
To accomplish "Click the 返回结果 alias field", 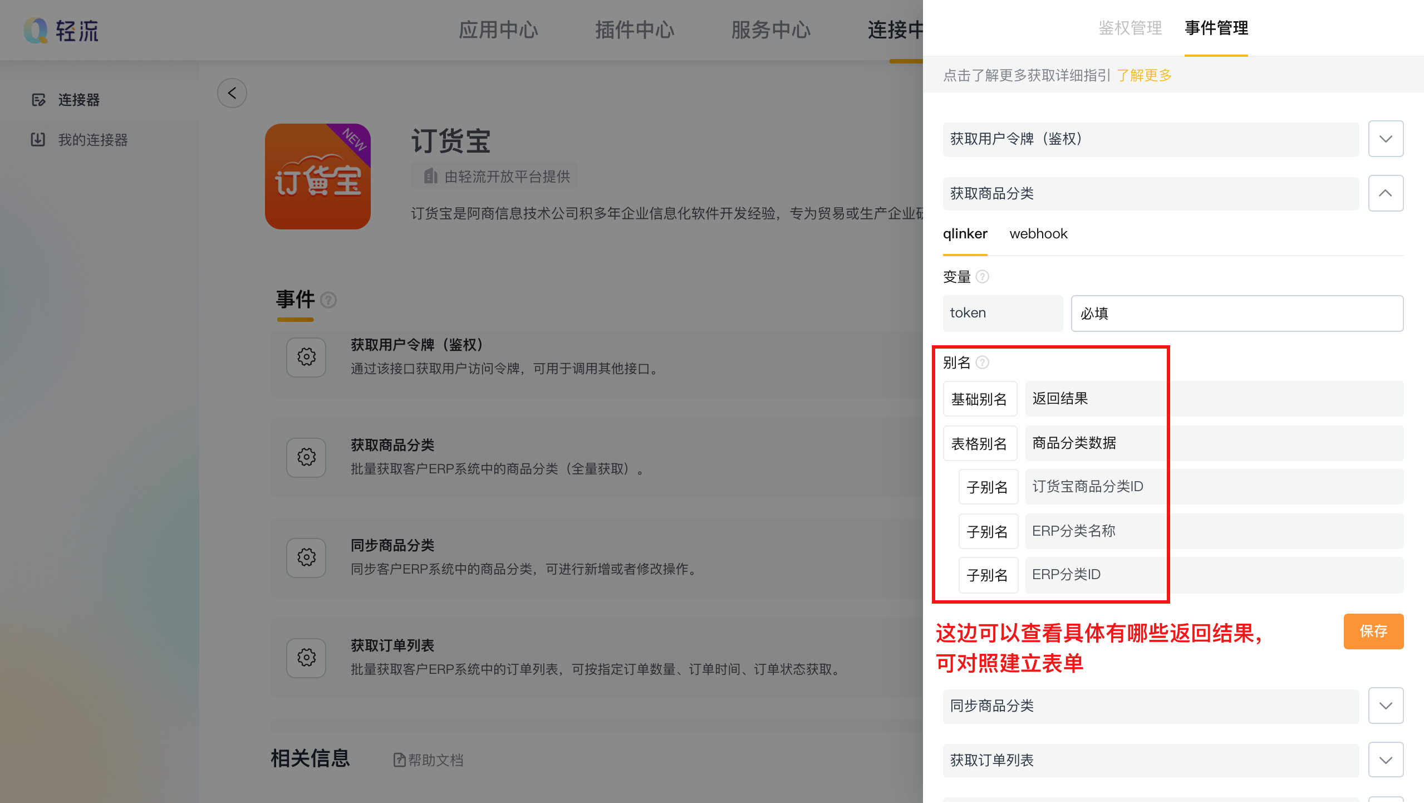I will point(1214,399).
